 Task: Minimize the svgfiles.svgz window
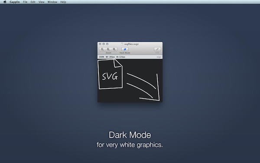(104, 44)
